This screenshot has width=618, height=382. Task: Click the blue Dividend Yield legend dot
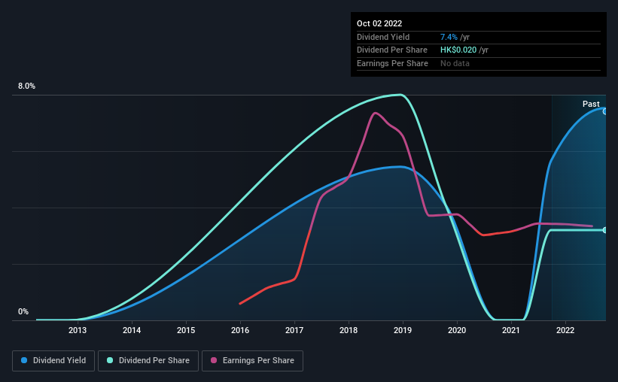[24, 360]
